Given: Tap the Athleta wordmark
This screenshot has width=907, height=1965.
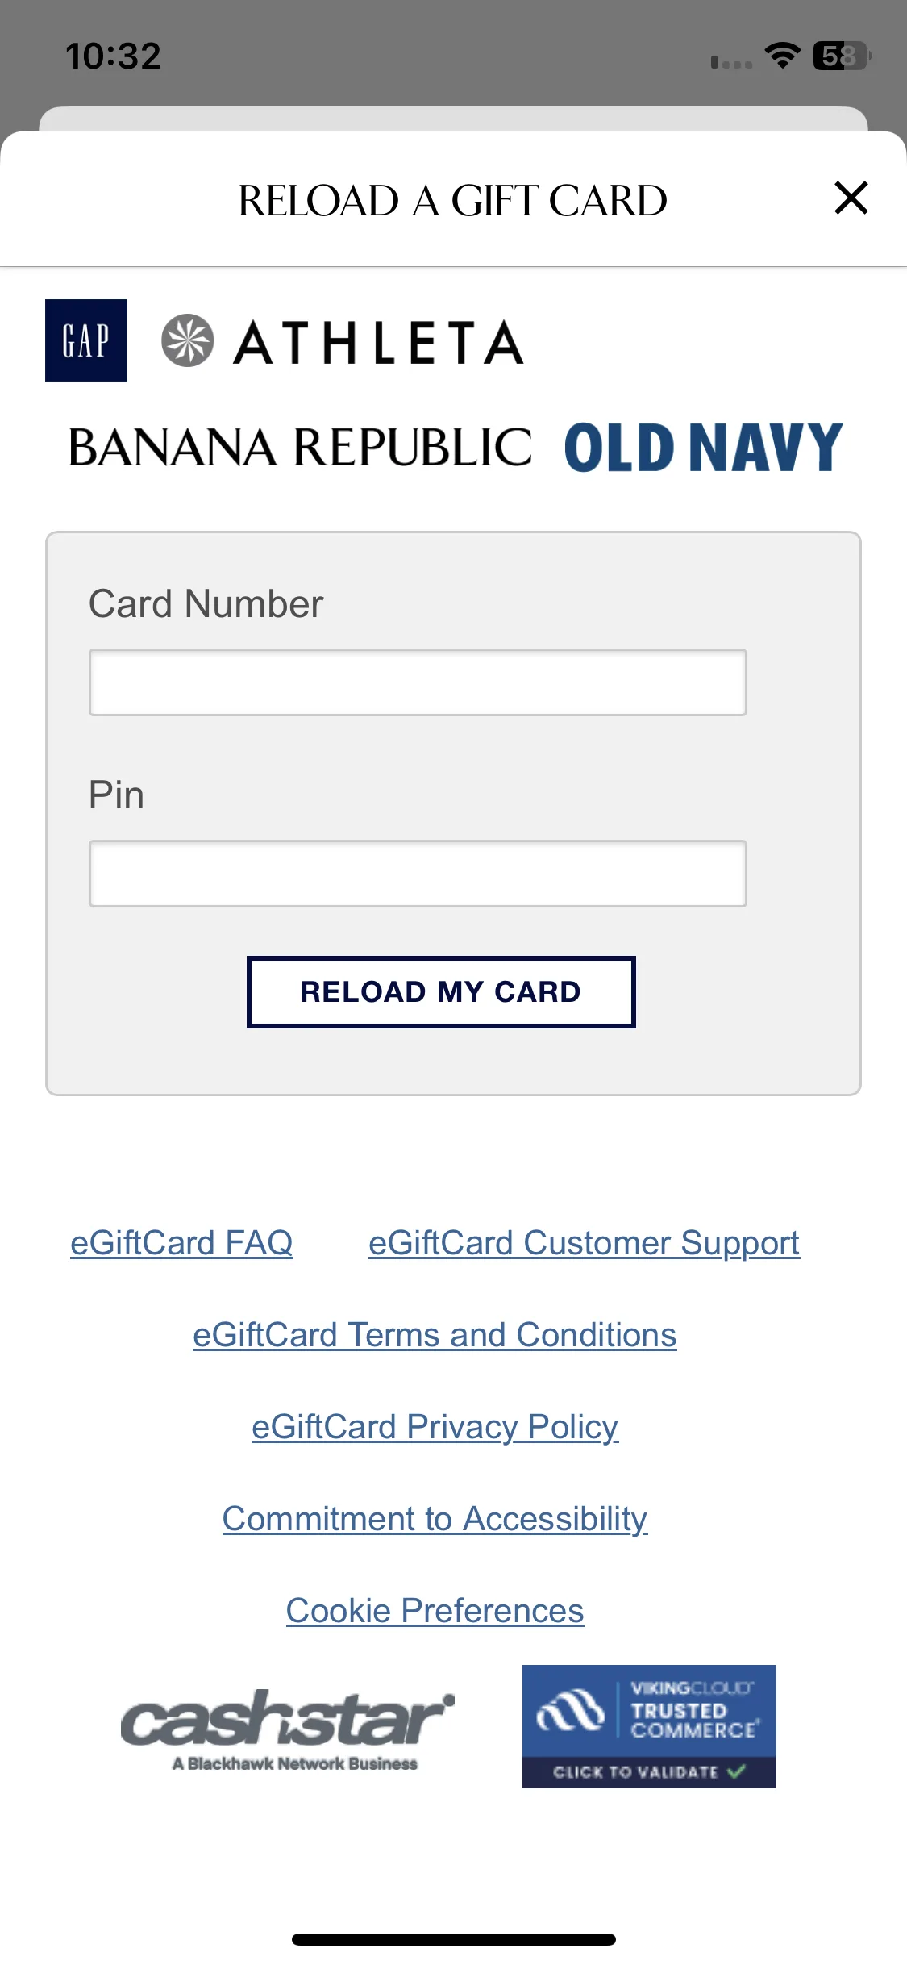Looking at the screenshot, I should tap(379, 342).
